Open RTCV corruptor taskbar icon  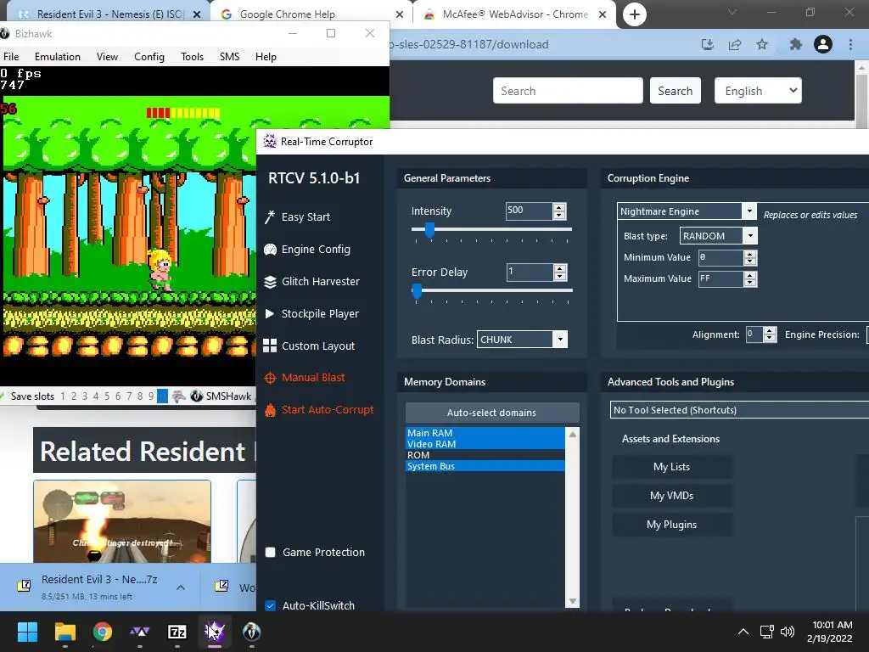coord(215,632)
